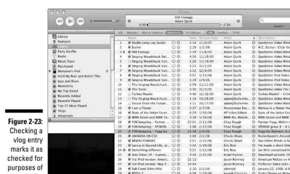Open the Music Store sidebar icon
290x174 pixels.
click(x=54, y=61)
